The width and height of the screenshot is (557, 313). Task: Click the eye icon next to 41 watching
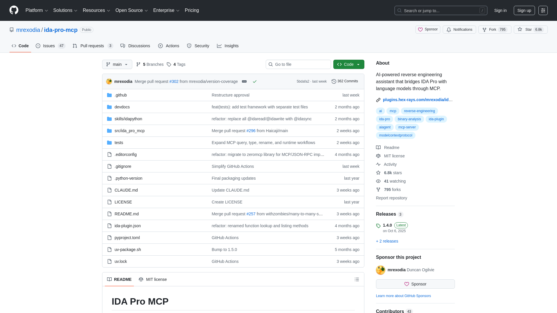(378, 181)
